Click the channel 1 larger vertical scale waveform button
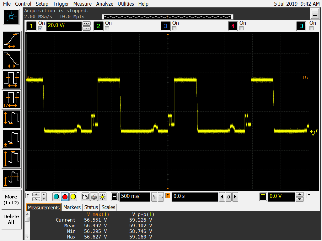 point(87,23)
